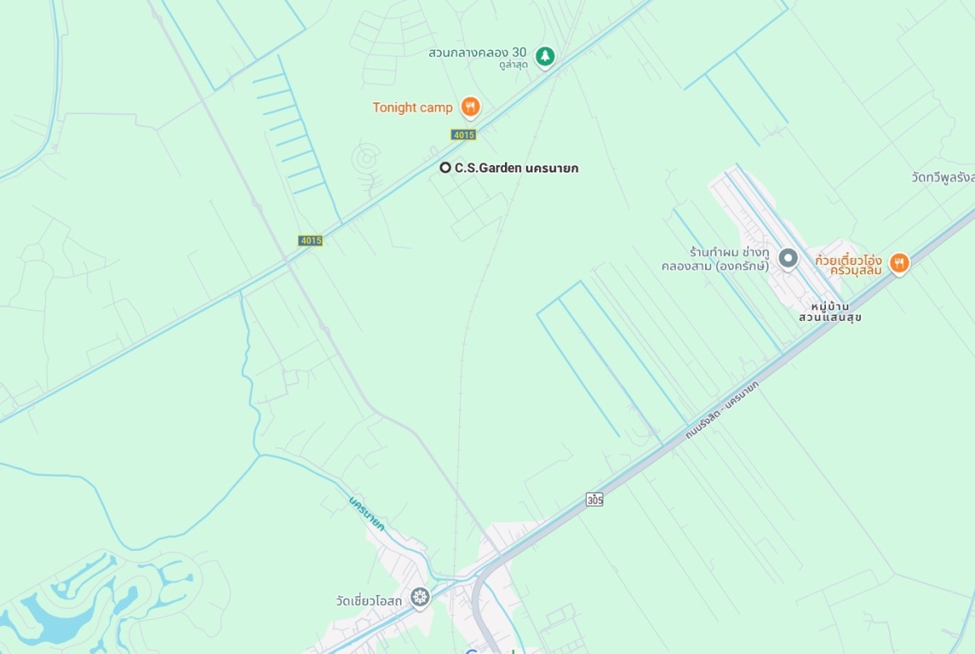Click the C.S.Garden circle location marker
This screenshot has height=654, width=975.
tap(445, 167)
